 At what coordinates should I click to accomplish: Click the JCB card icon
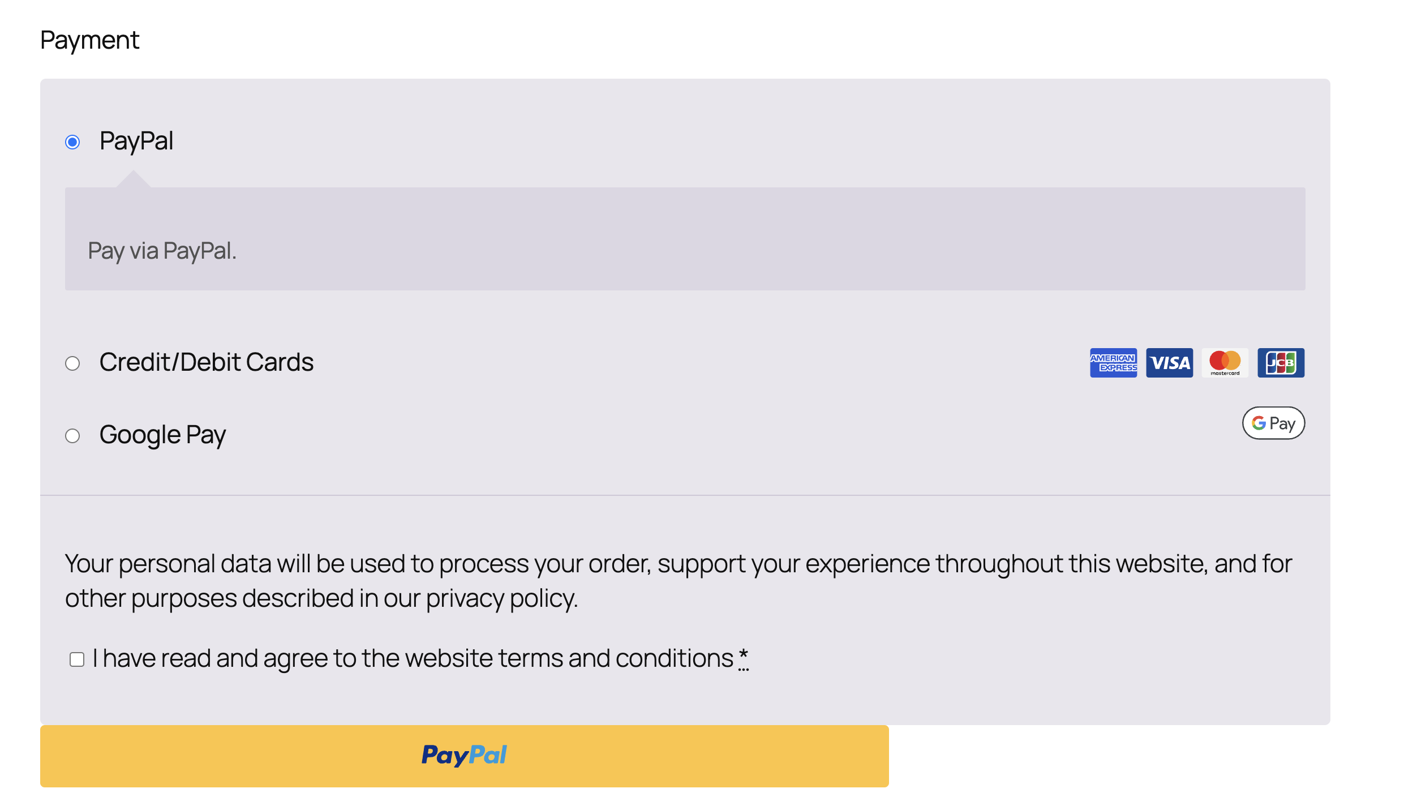point(1281,363)
